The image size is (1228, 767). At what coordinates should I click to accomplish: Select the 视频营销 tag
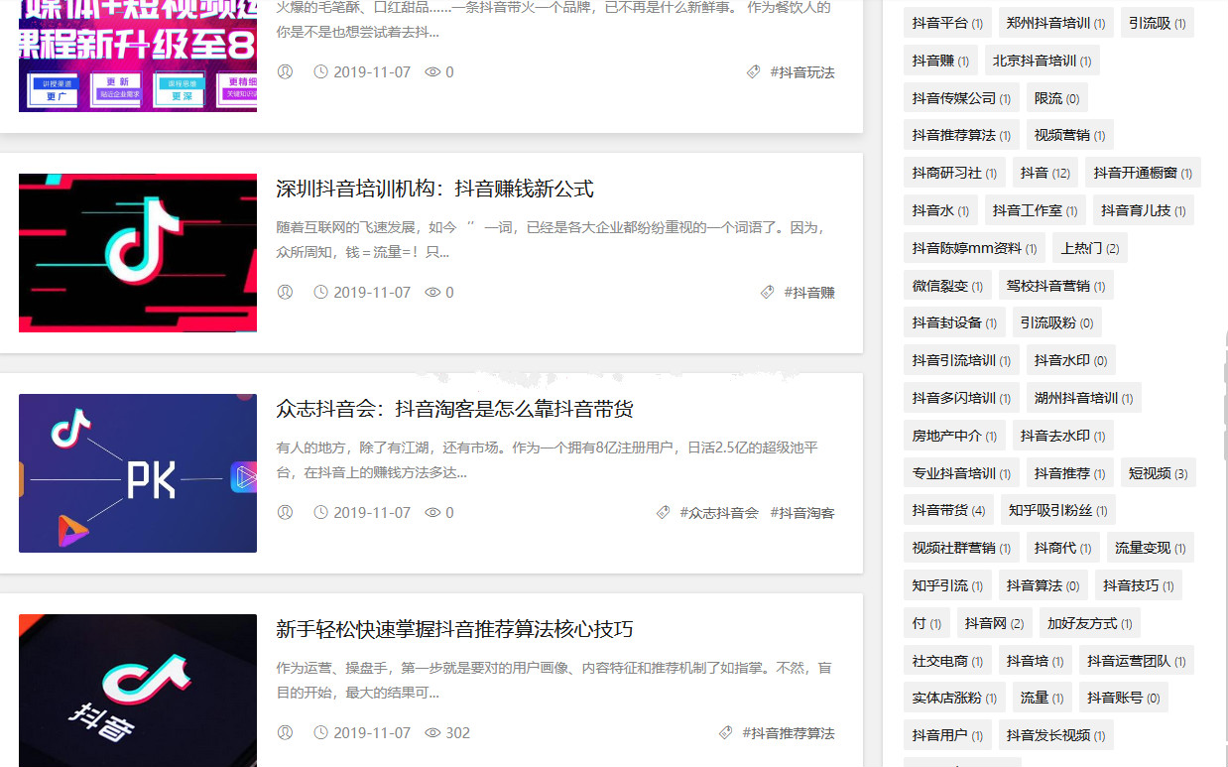point(1069,135)
